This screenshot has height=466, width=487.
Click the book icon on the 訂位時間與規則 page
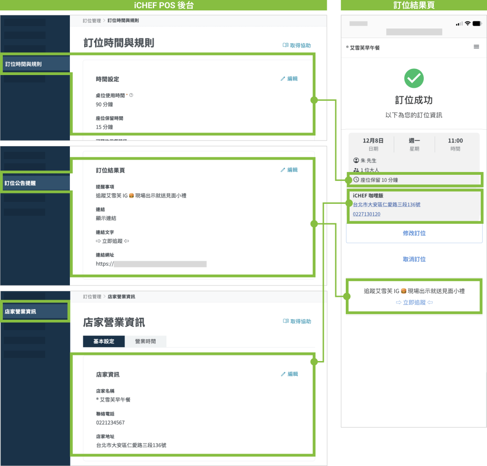click(x=285, y=46)
